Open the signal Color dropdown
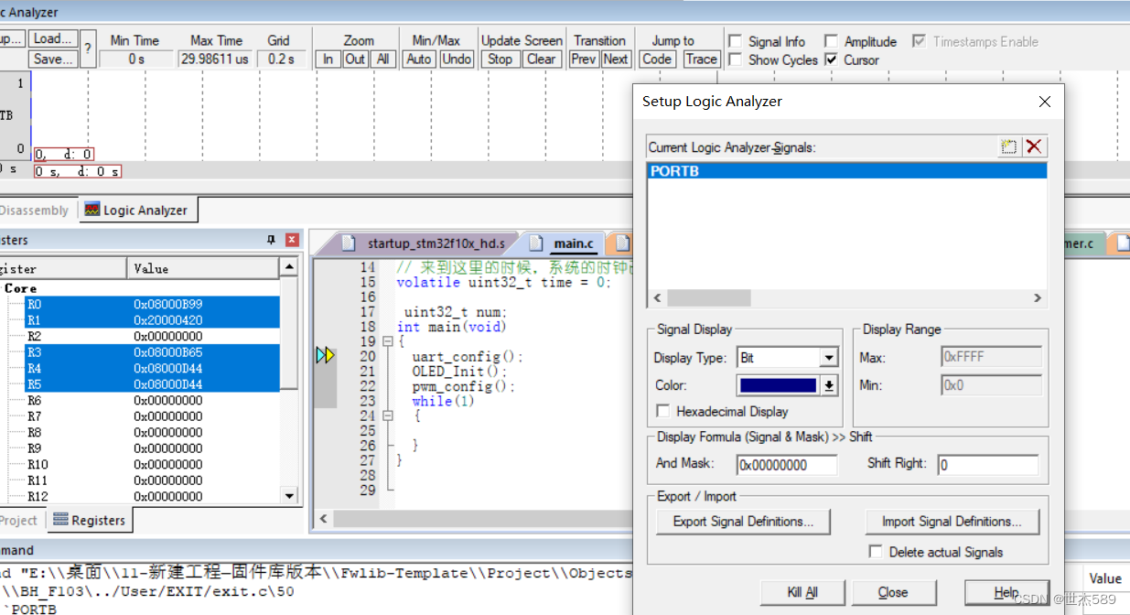Viewport: 1130px width, 615px height. click(x=829, y=385)
